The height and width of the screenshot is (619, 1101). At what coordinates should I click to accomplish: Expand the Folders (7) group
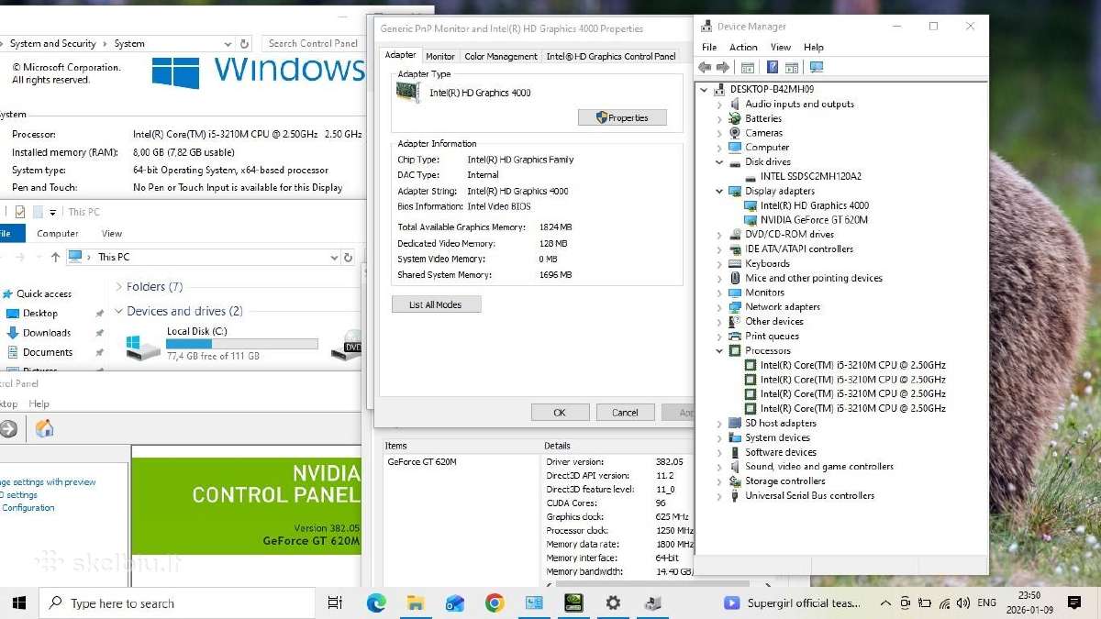(119, 287)
